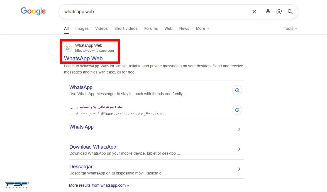327x192 pixels.
Task: Switch to the Web tab
Action: pos(169,29)
